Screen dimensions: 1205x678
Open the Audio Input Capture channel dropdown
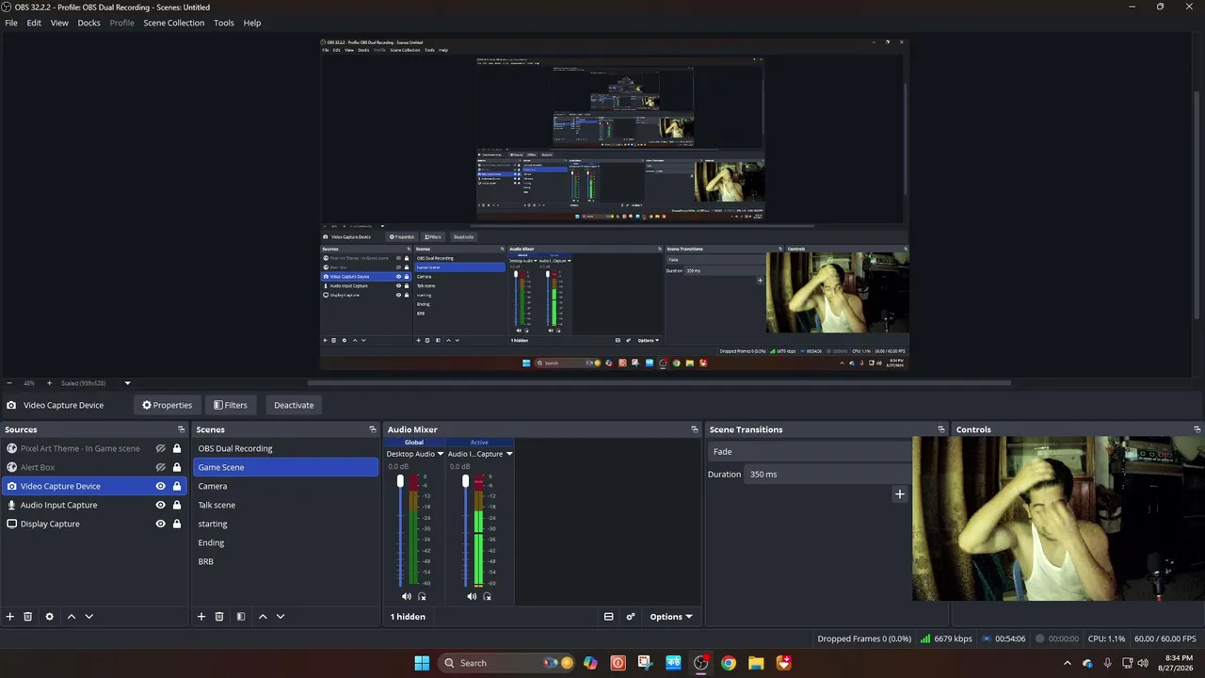[x=509, y=454]
